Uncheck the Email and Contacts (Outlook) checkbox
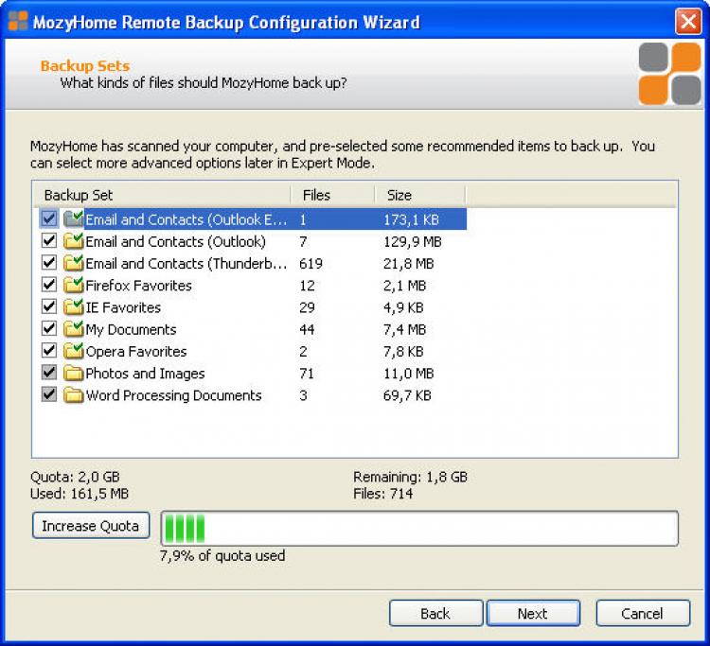This screenshot has height=646, width=710. pos(49,241)
